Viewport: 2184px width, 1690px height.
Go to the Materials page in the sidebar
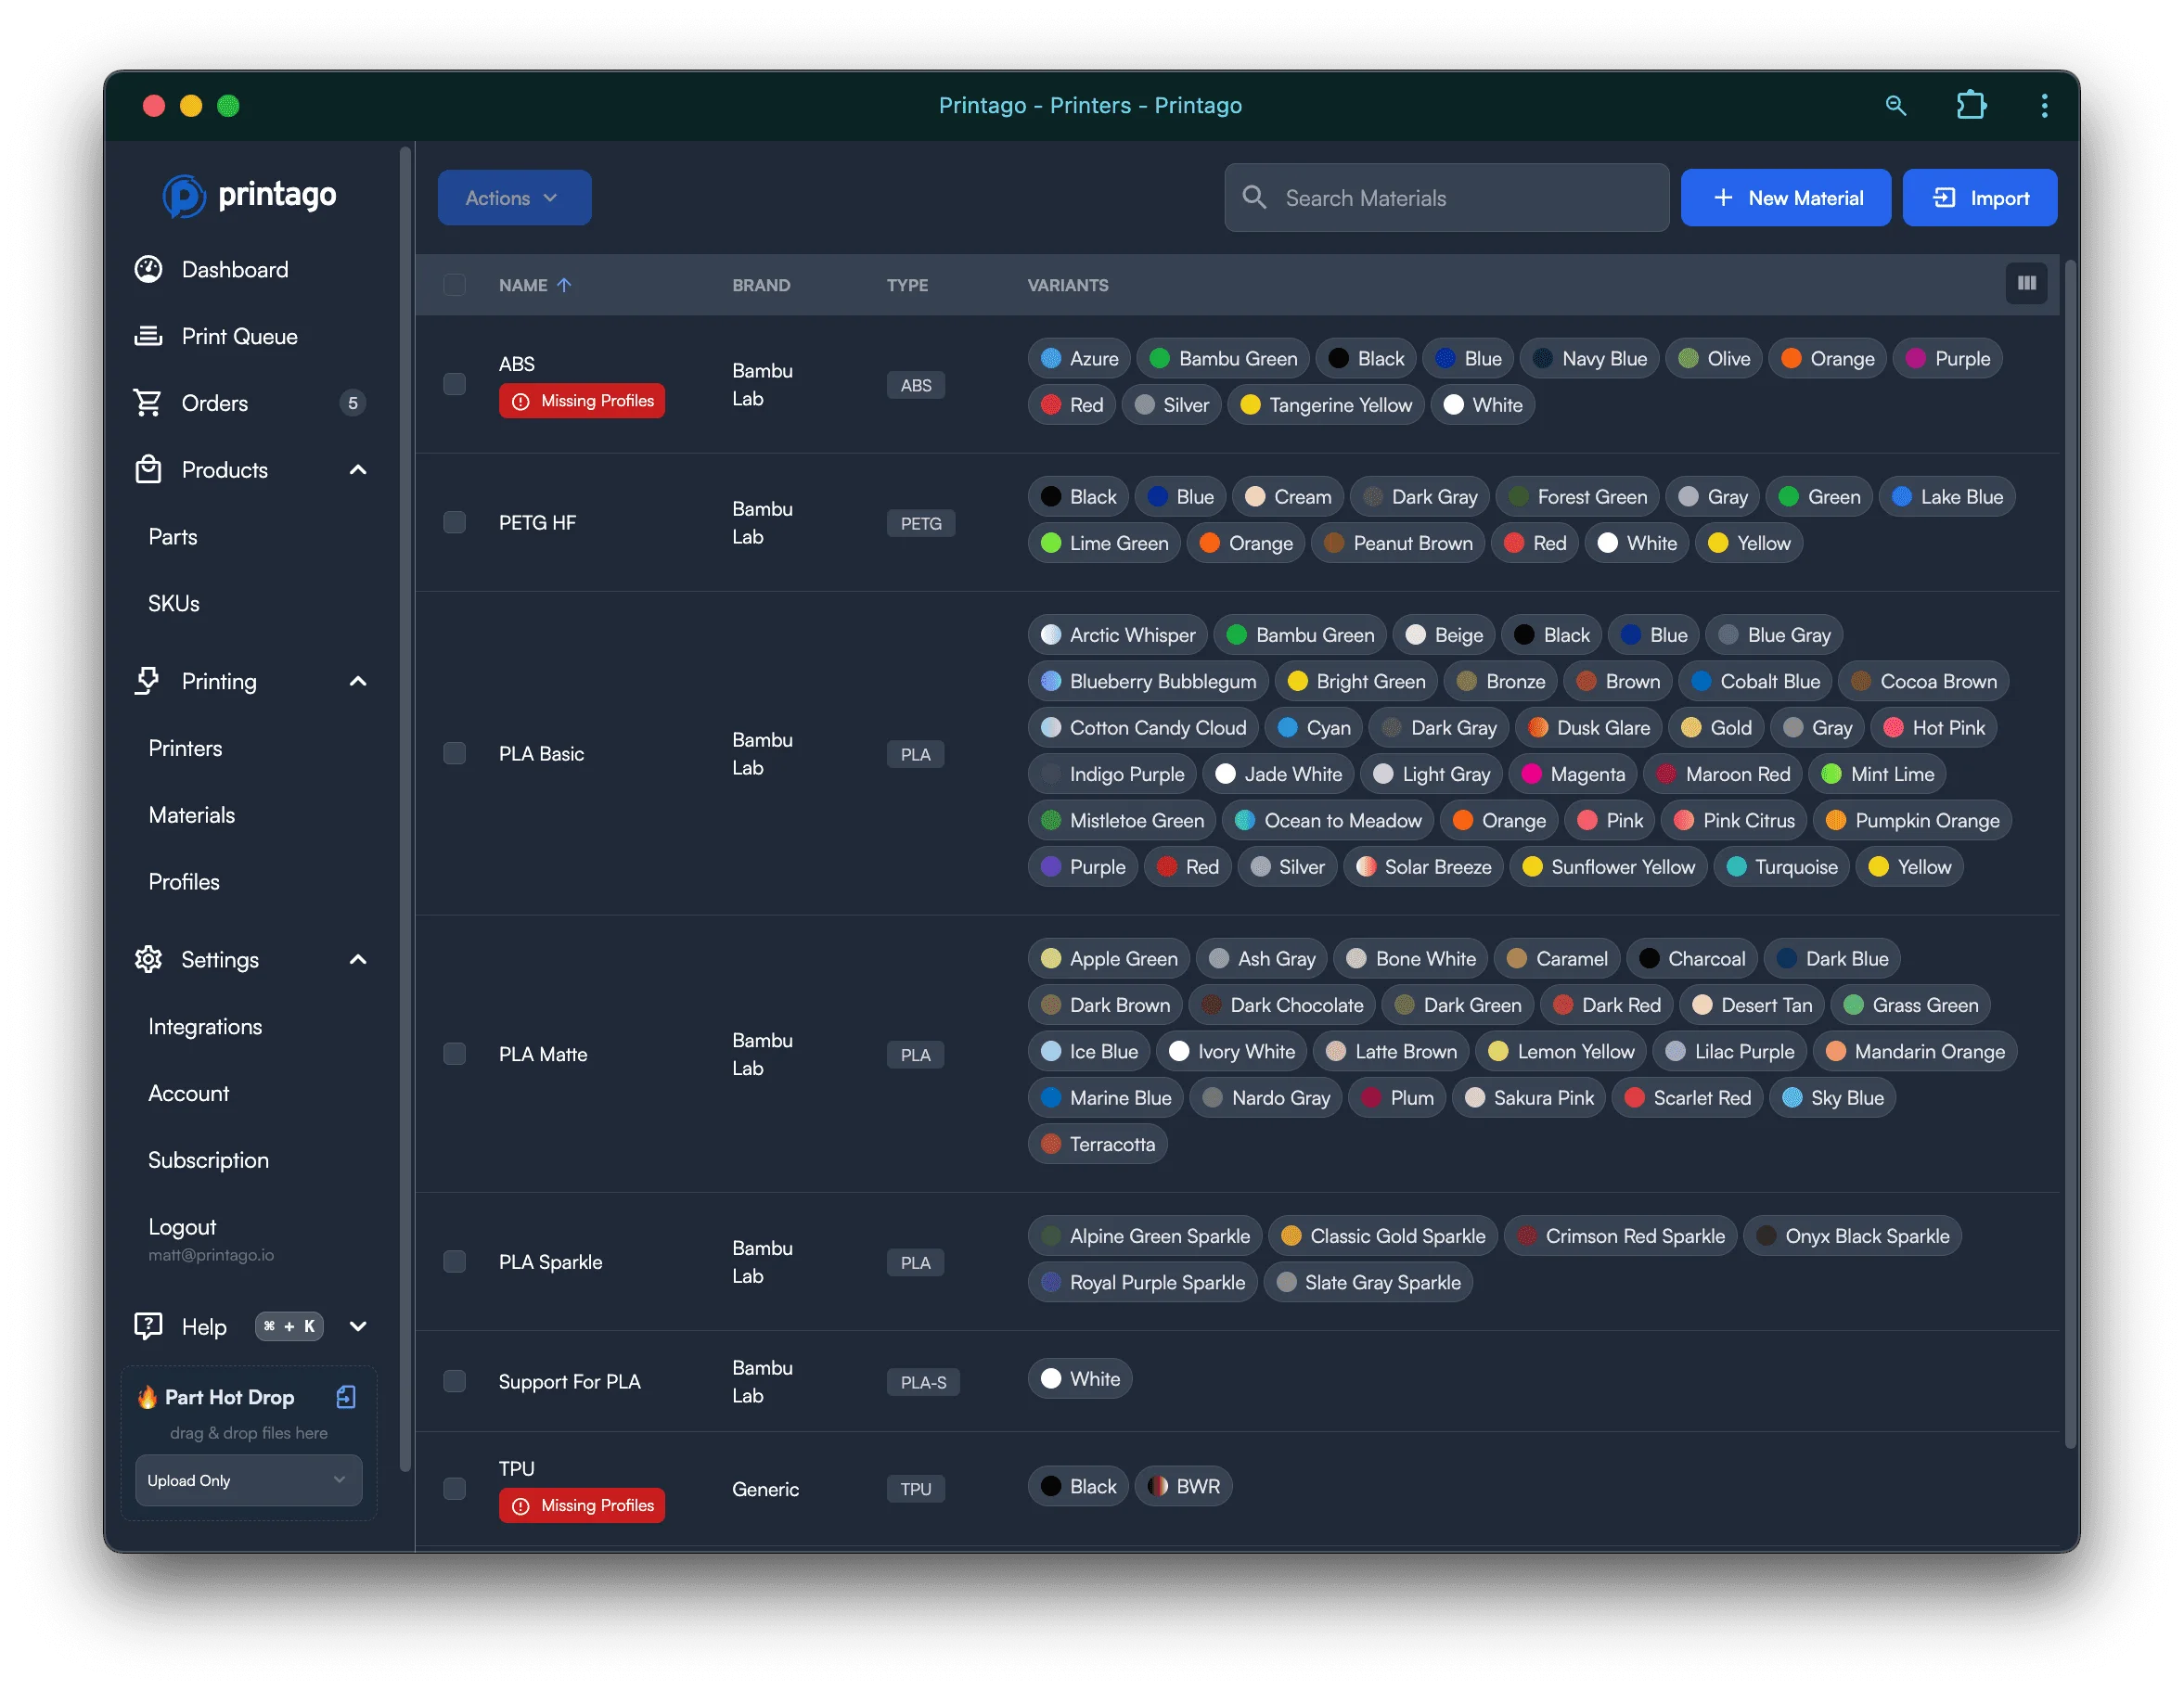coord(191,814)
